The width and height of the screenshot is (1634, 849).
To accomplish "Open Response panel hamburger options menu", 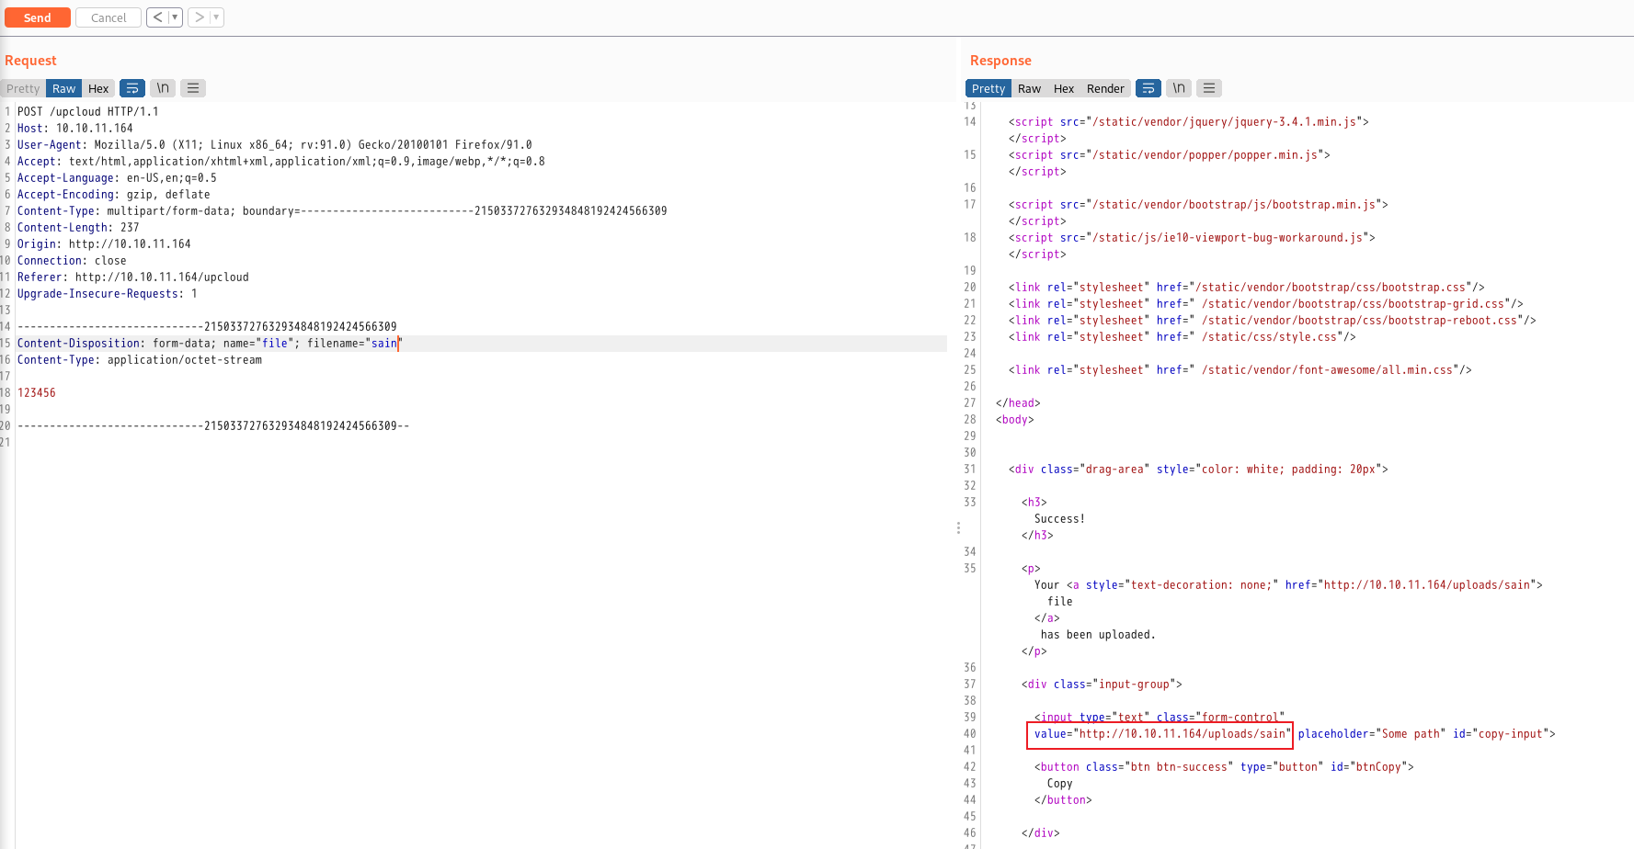I will pos(1209,88).
